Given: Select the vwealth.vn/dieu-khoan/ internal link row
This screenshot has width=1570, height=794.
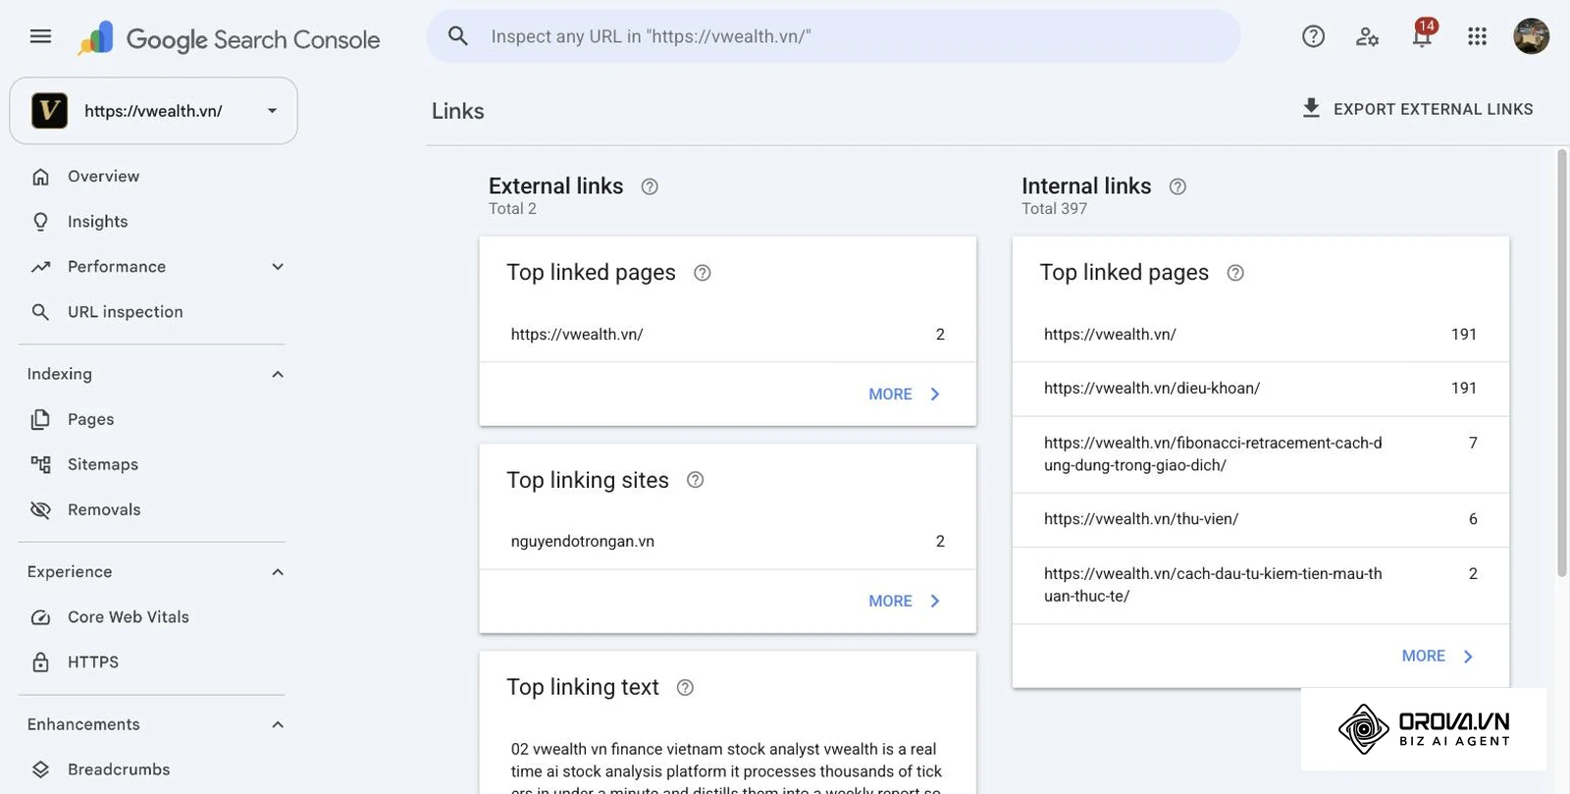Looking at the screenshot, I should pyautogui.click(x=1261, y=389).
